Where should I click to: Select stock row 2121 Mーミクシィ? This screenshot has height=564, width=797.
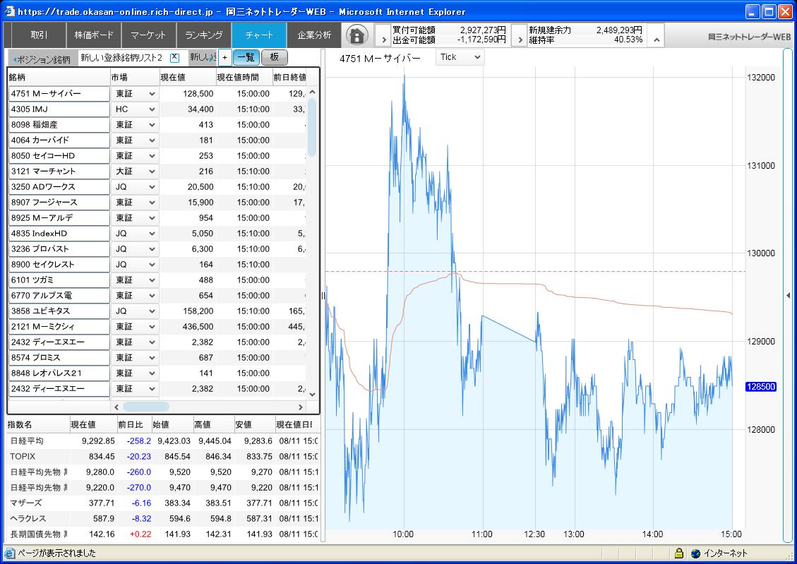[x=59, y=327]
